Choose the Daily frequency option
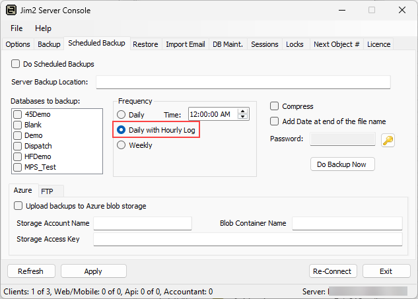Viewport: 418px width, 299px height. point(121,115)
